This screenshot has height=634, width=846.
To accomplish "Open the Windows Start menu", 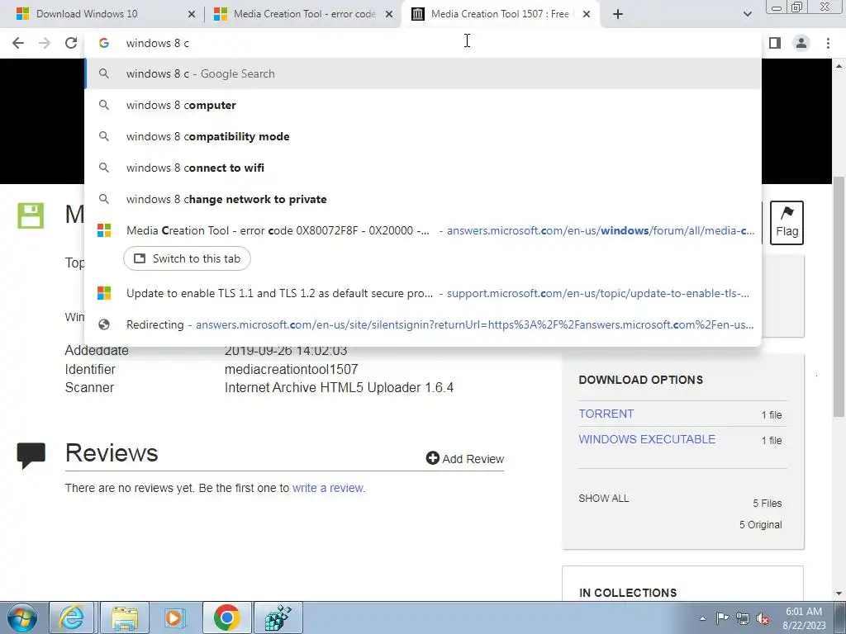I will tap(22, 617).
